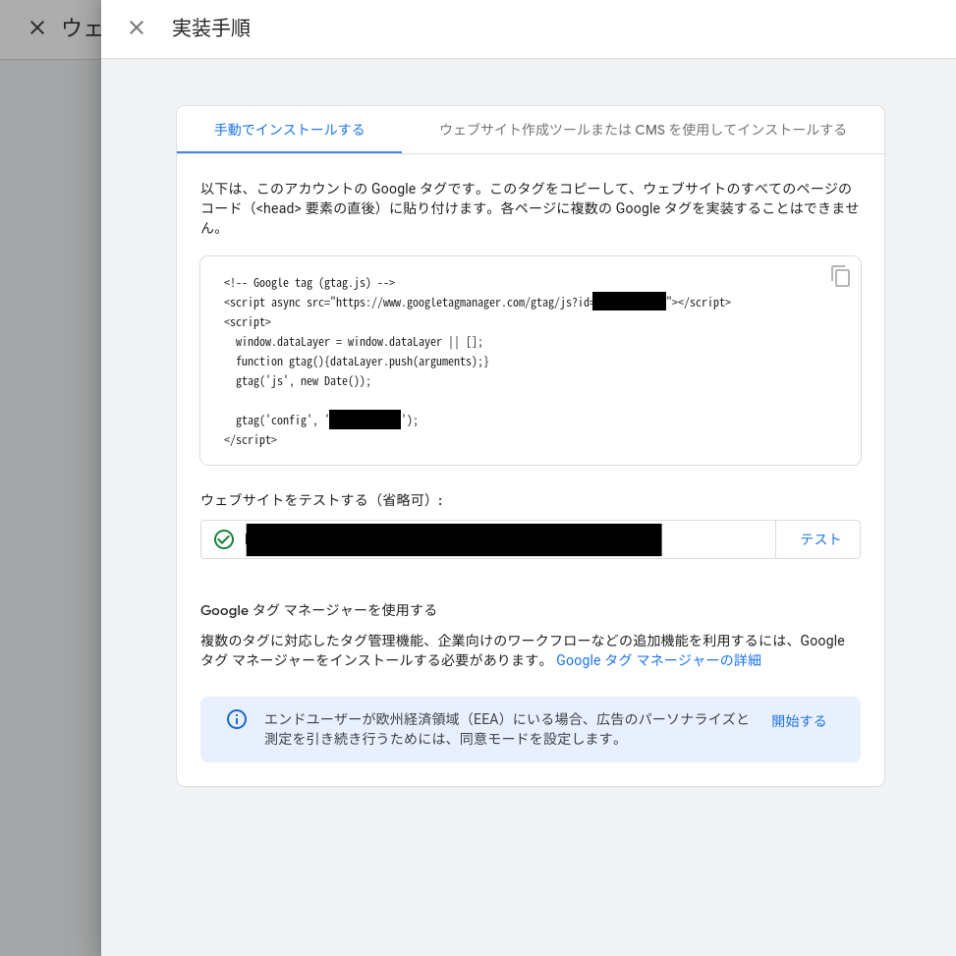Image resolution: width=956 pixels, height=956 pixels.
Task: Click the Google タグ マネージャーを使用する heading
Action: click(x=318, y=609)
